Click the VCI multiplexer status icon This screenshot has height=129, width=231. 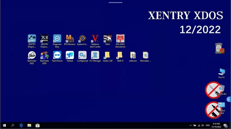(x=220, y=48)
